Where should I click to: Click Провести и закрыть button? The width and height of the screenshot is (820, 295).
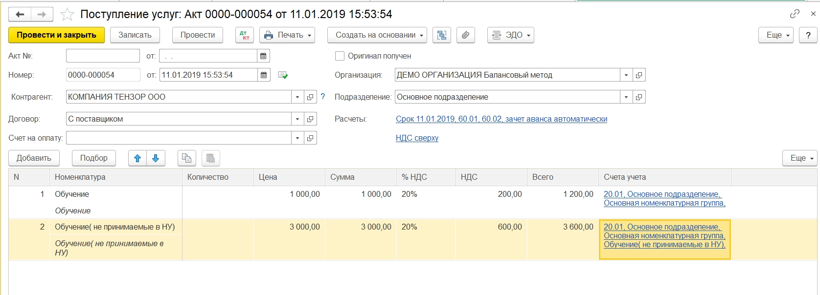point(56,35)
